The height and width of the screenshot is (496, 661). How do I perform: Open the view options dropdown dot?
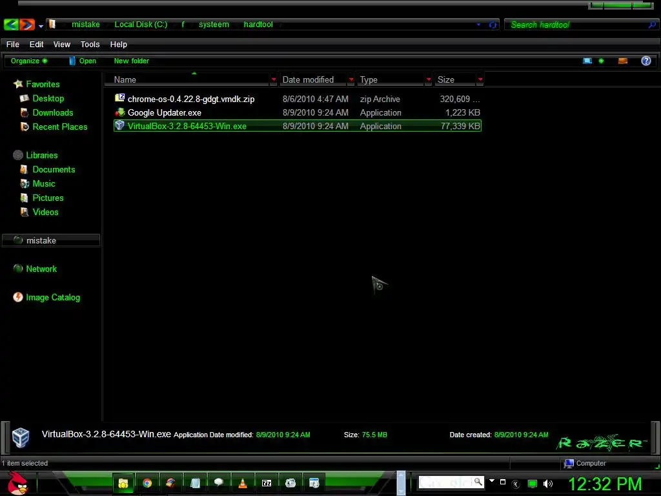(x=601, y=61)
